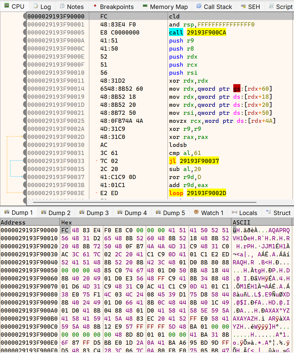Screen dimensions: 294x353
Task: Click the Script tab icon
Action: (x=271, y=6)
